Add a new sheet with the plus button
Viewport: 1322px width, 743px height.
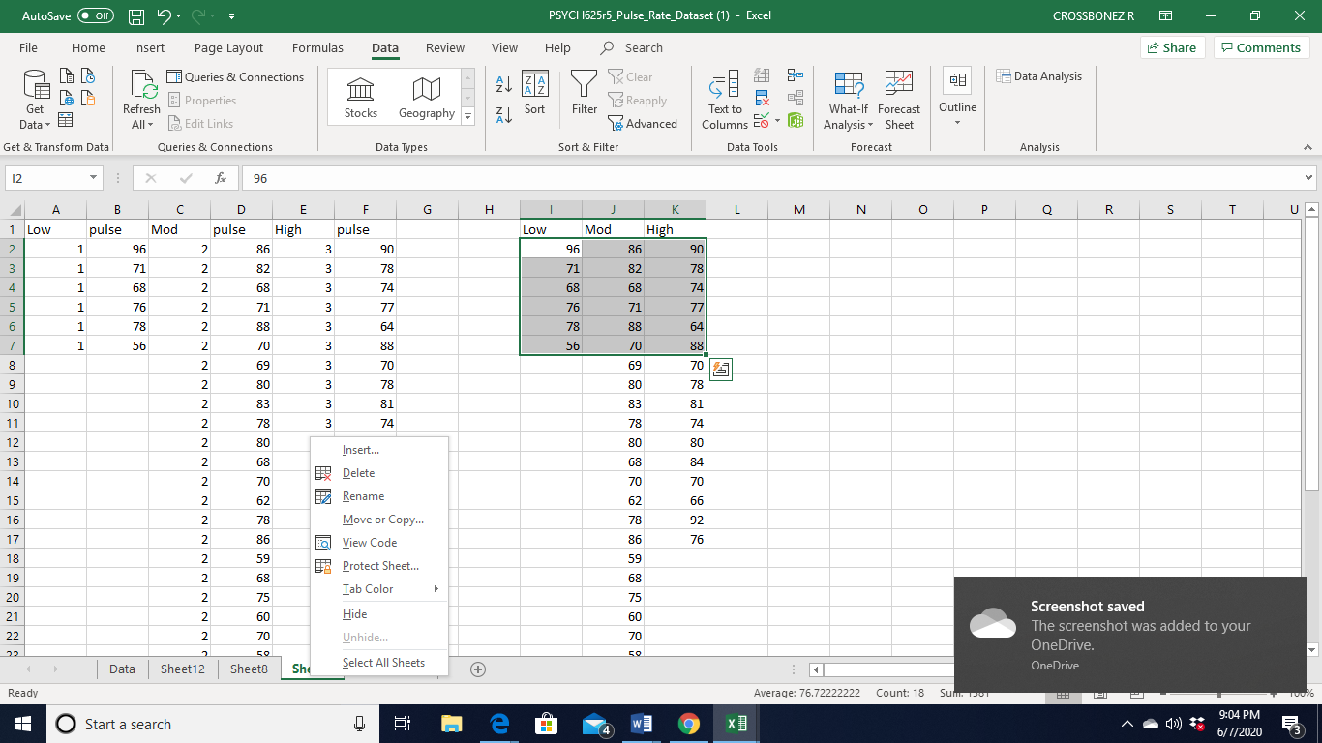click(477, 669)
